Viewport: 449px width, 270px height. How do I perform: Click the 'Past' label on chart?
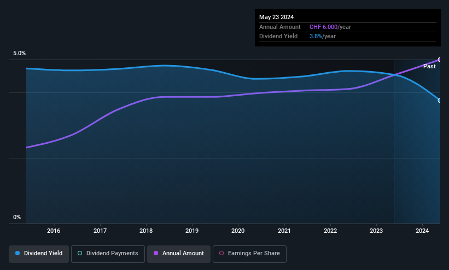429,67
